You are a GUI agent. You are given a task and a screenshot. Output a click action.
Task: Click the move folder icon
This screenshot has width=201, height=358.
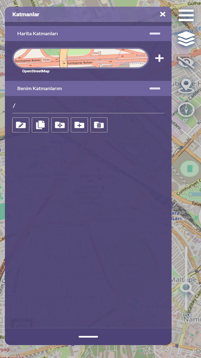coord(60,125)
